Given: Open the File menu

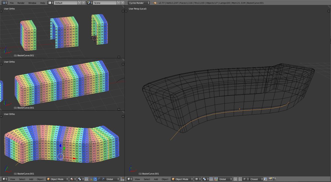Looking at the screenshot, I should click(12, 3).
